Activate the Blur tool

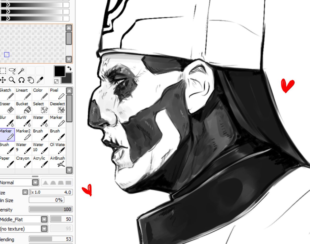tap(7, 121)
